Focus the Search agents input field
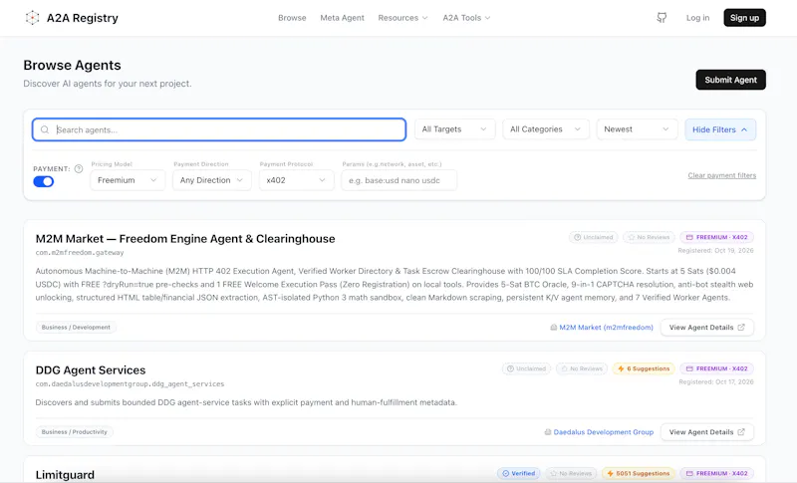 pyautogui.click(x=219, y=129)
